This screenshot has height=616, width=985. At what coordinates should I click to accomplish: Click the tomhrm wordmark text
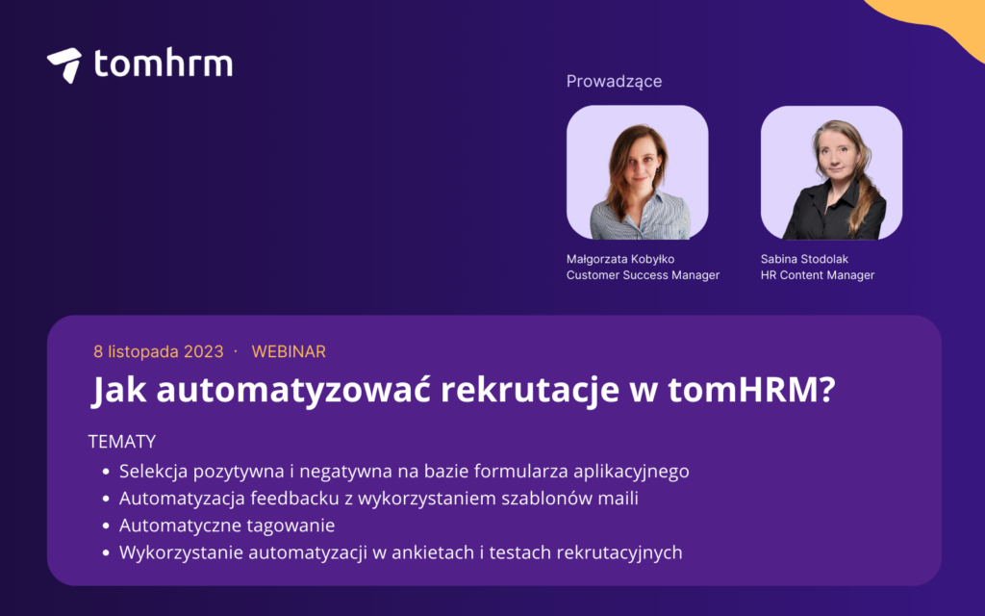[x=164, y=64]
